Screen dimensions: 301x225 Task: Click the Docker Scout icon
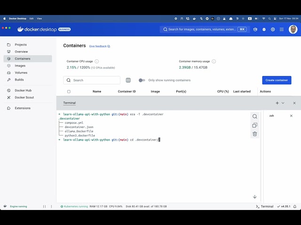pyautogui.click(x=8, y=97)
